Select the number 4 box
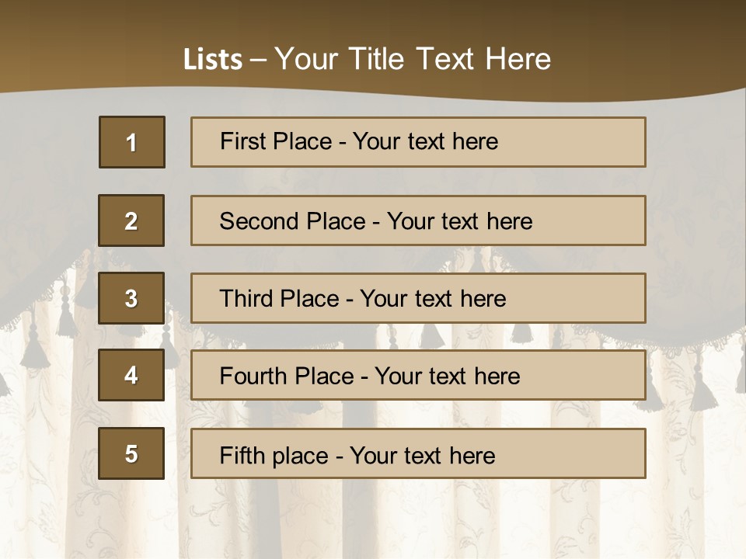The image size is (746, 559). pos(131,375)
